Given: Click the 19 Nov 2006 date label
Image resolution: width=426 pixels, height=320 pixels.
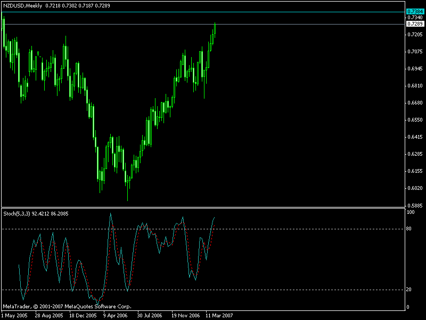Looking at the screenshot, I should [x=185, y=316].
